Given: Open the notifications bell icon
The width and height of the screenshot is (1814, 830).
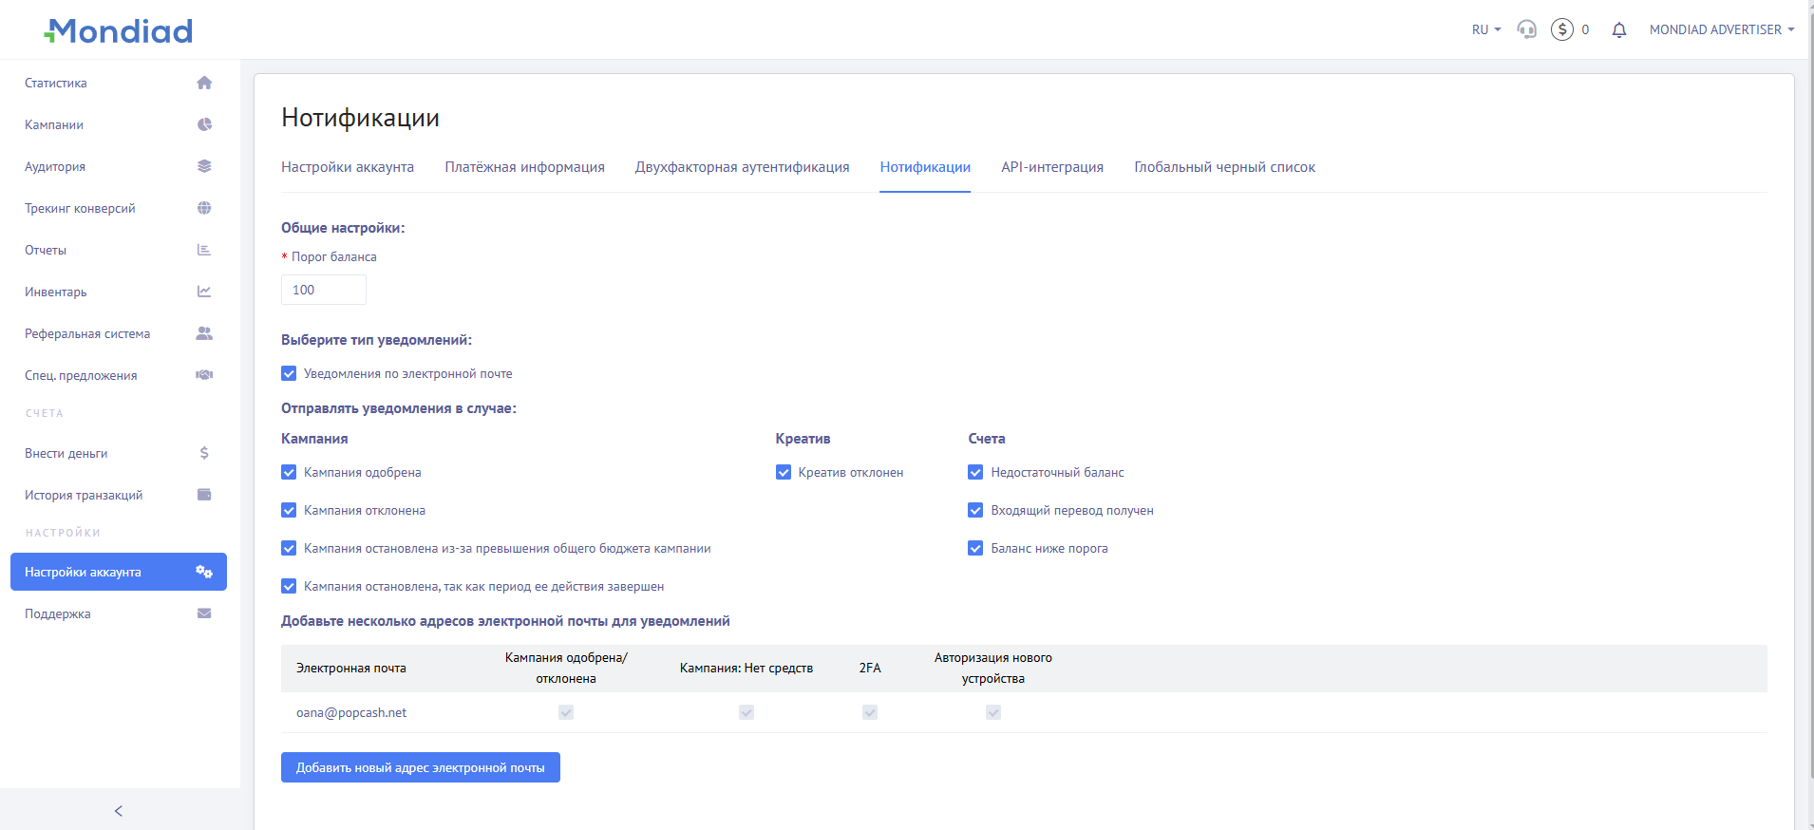Looking at the screenshot, I should [1619, 29].
